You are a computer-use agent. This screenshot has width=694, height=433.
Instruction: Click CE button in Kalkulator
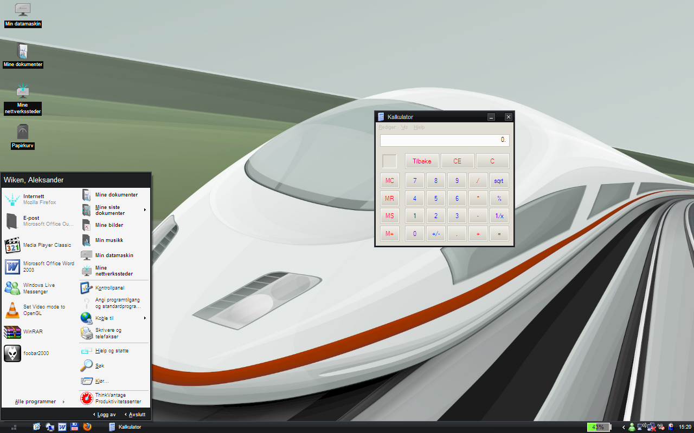(457, 161)
